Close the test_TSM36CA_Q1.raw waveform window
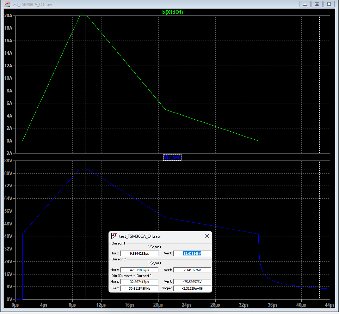339x314 pixels. pyautogui.click(x=329, y=4)
